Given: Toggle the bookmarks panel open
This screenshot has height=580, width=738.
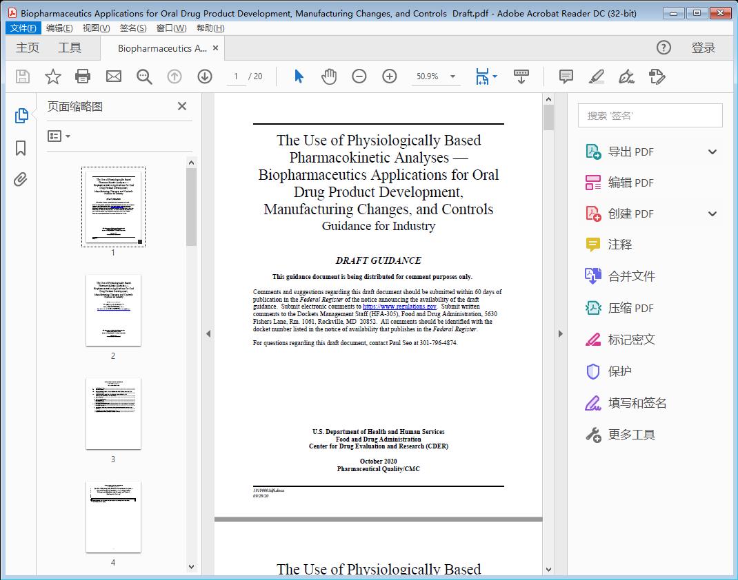Looking at the screenshot, I should pyautogui.click(x=21, y=148).
